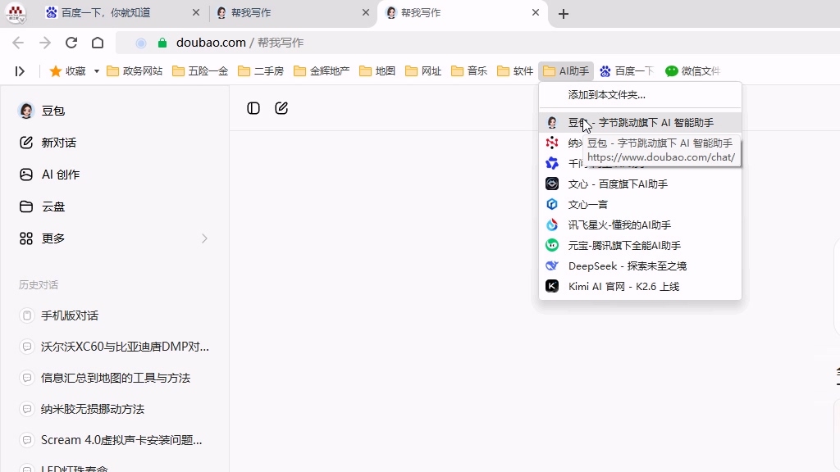
Task: Start a 新对话 in the sidebar
Action: [114, 143]
